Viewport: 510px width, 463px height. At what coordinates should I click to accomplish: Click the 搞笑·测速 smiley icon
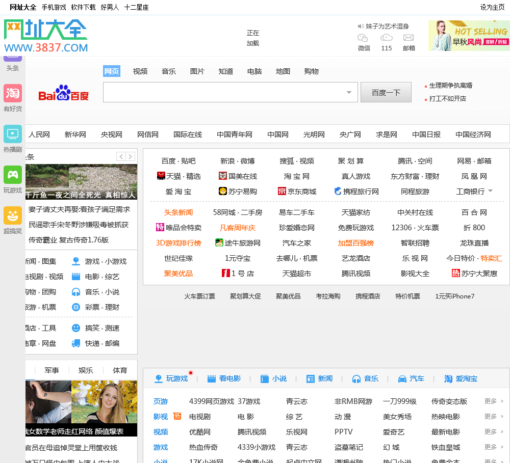76,328
